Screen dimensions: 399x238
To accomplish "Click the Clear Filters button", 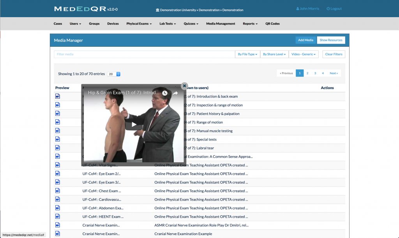I will point(334,54).
